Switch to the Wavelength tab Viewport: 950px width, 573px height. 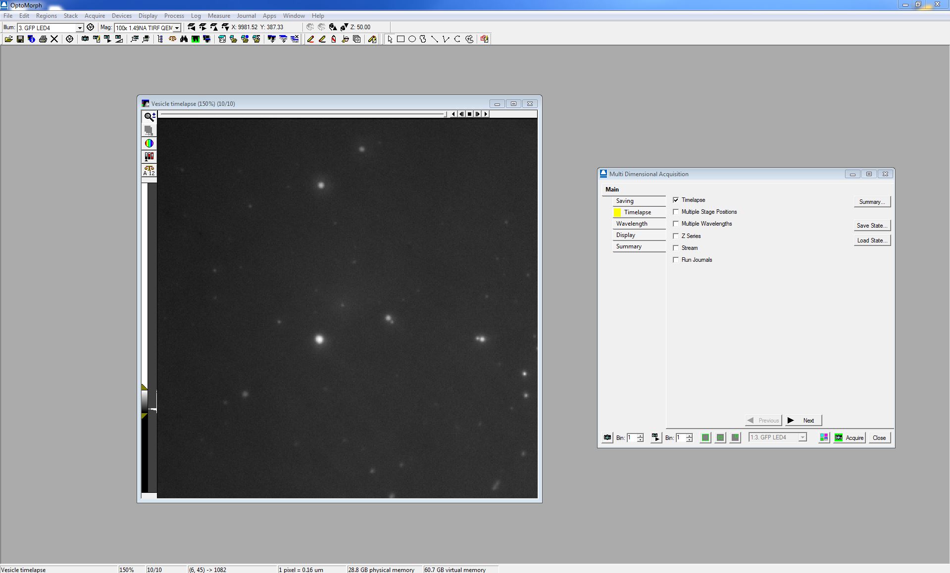pyautogui.click(x=632, y=224)
